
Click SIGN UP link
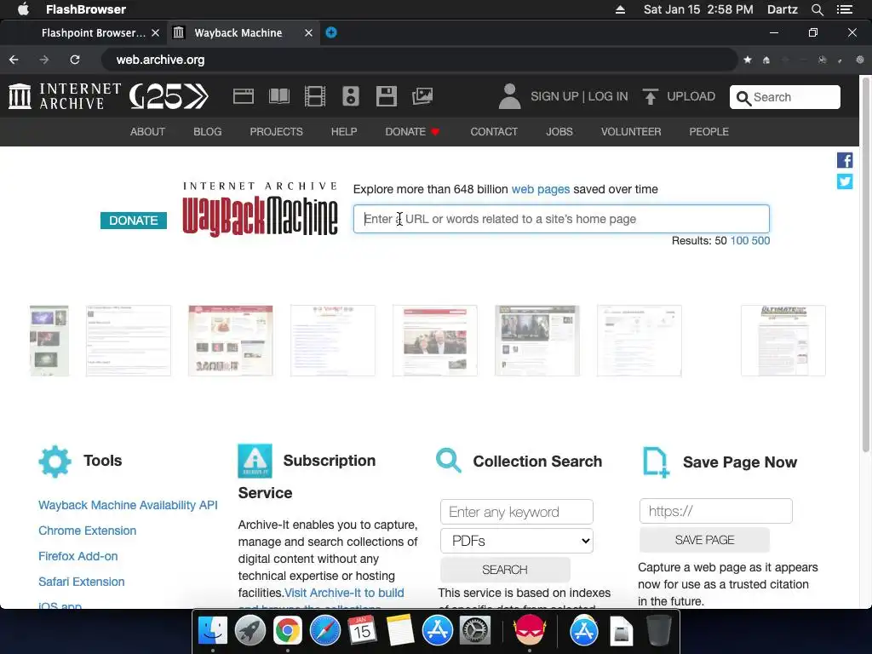pyautogui.click(x=554, y=96)
